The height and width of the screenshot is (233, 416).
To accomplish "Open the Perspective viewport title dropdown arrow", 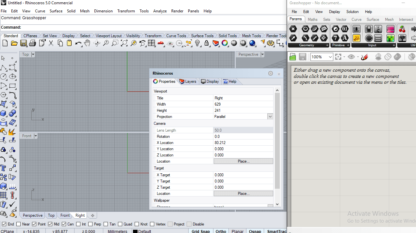I will (262, 54).
